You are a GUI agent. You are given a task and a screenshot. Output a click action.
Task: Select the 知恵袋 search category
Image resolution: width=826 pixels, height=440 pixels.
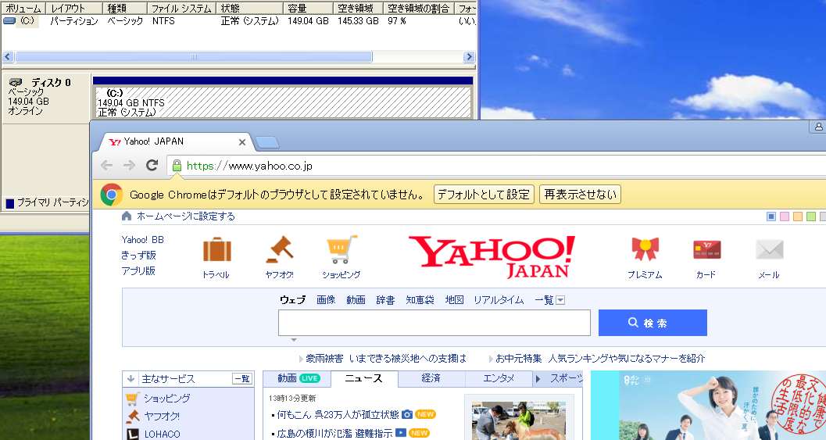(x=420, y=300)
